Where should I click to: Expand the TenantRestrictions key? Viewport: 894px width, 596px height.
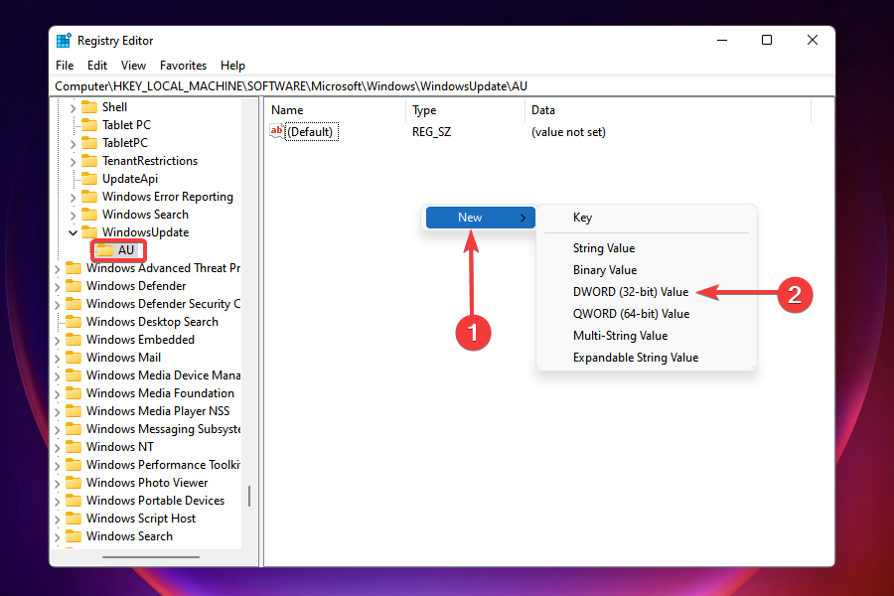[73, 161]
